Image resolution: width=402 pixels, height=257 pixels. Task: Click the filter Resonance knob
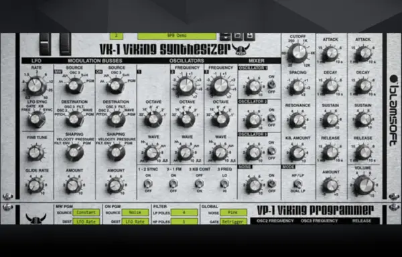click(x=298, y=120)
